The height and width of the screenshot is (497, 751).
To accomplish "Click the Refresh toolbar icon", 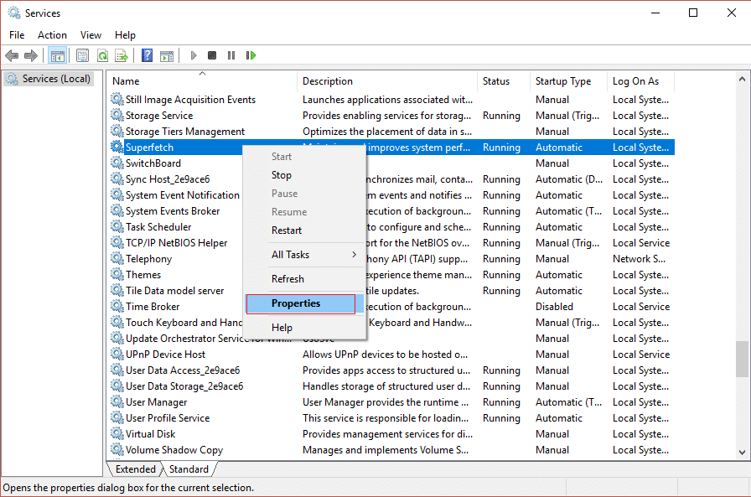I will [102, 55].
